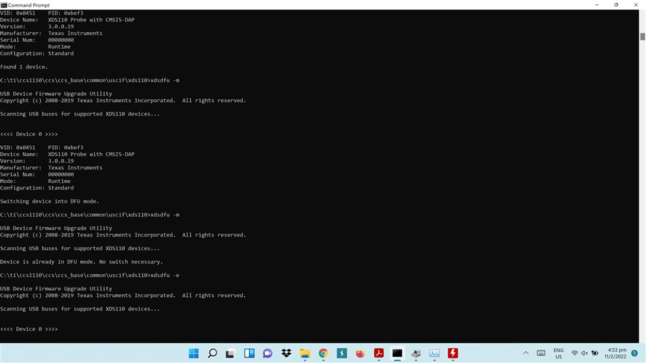Screen dimensions: 646x363
Task: Open the clock and date 4:53 pm
Action: tap(616, 353)
